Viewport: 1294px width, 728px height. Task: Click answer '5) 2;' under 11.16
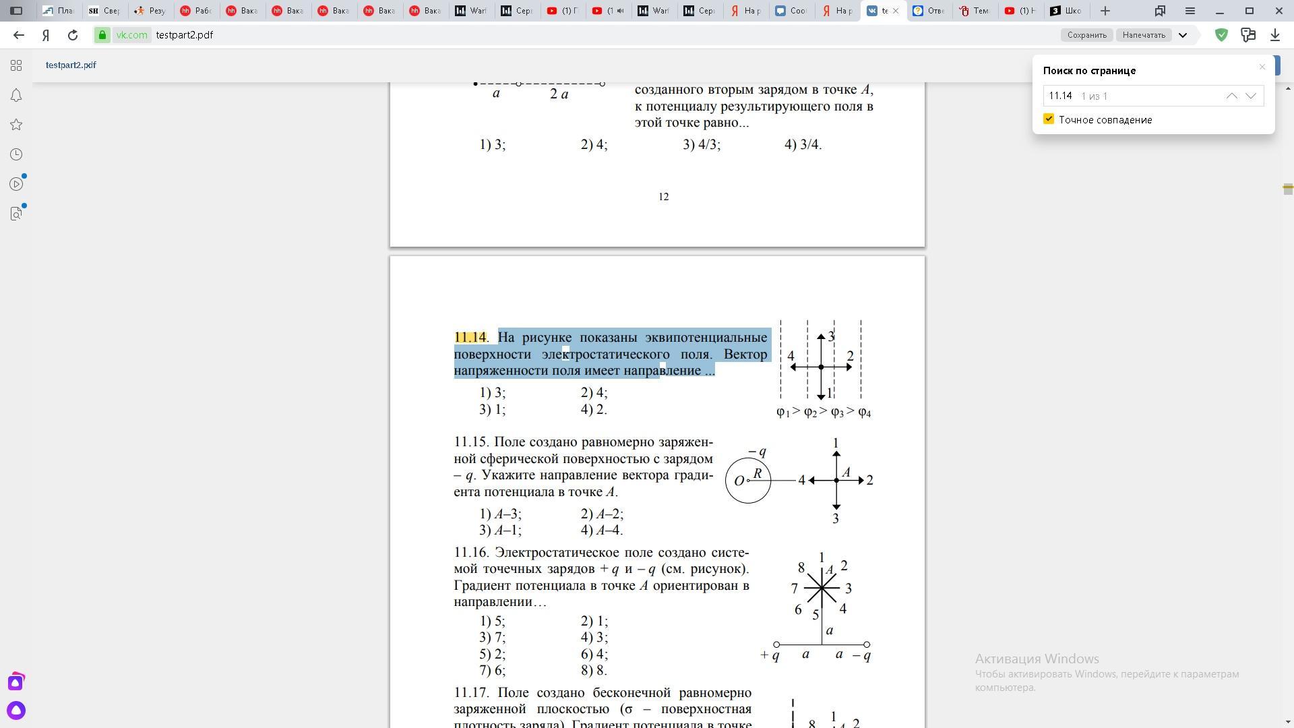click(x=493, y=655)
